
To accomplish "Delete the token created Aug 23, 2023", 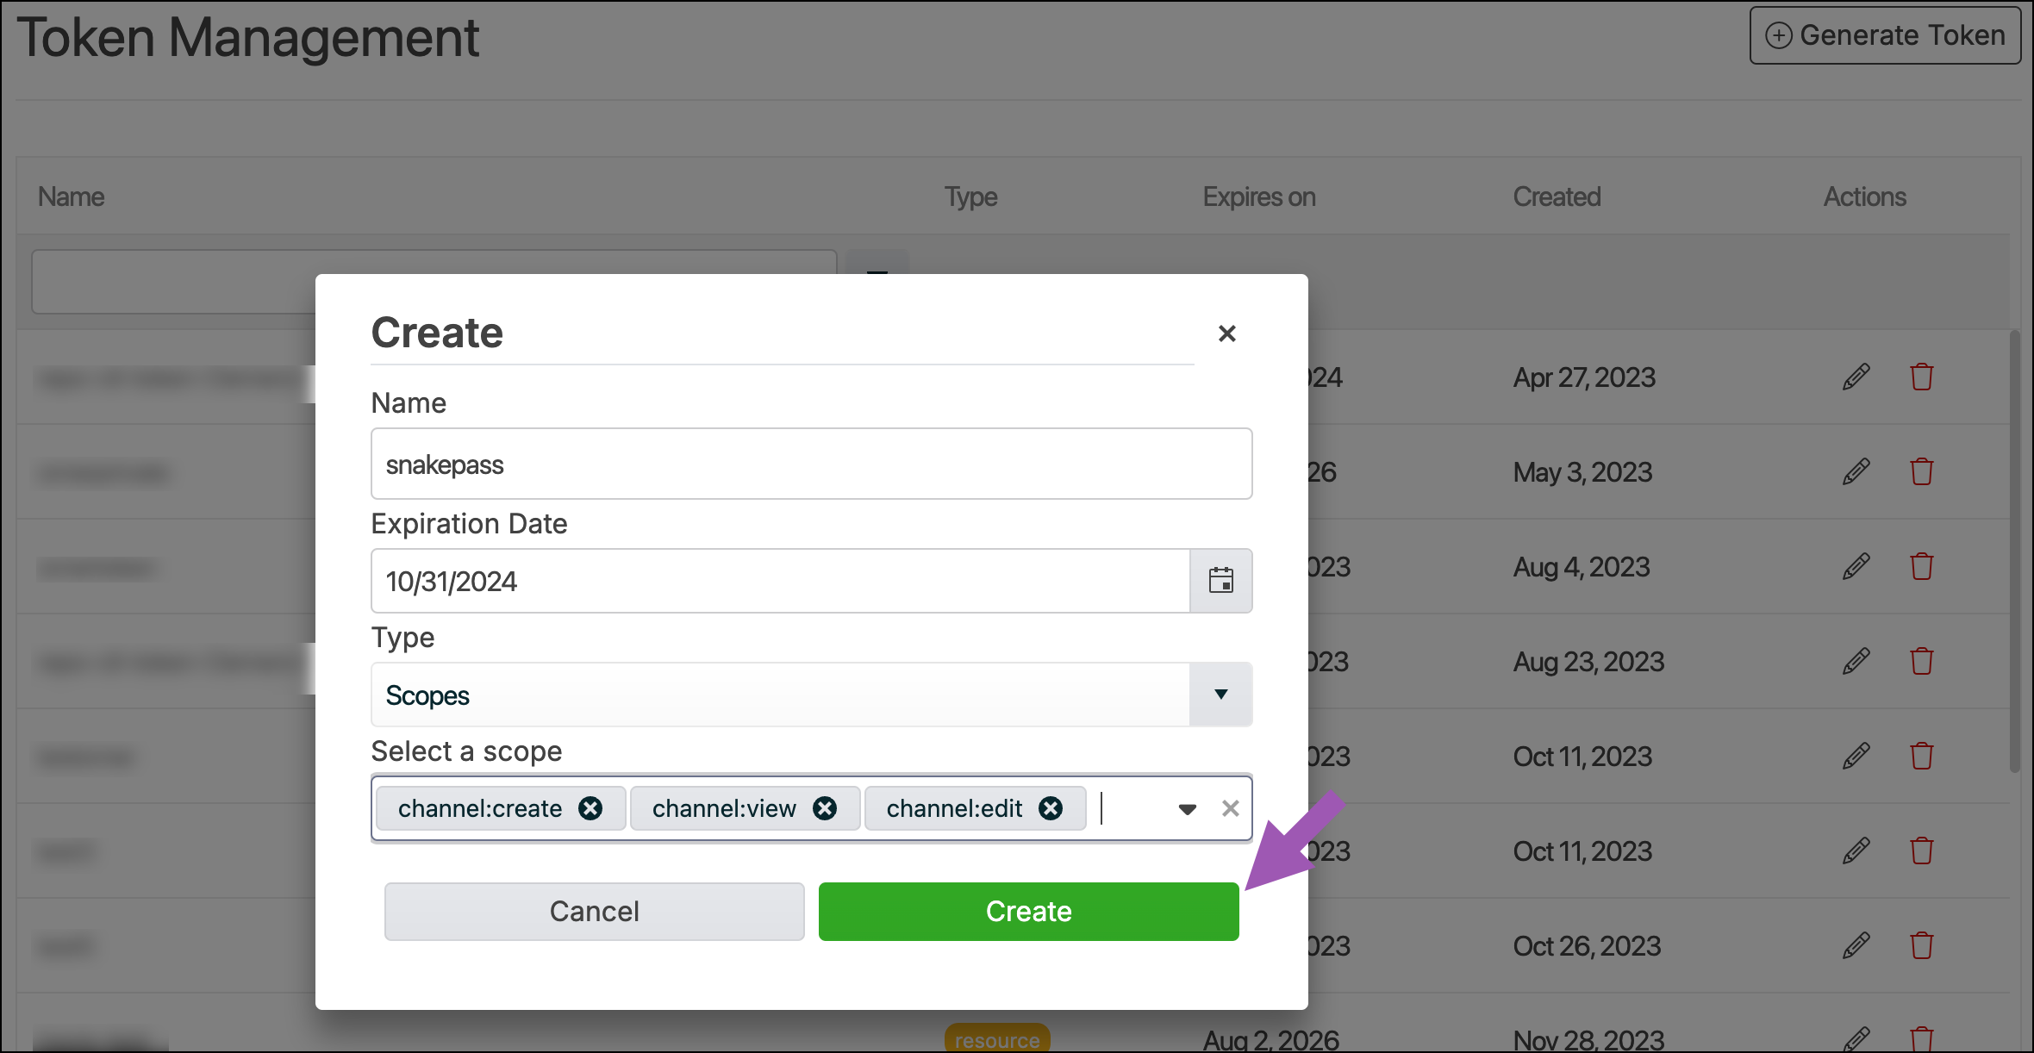I will point(1921,662).
